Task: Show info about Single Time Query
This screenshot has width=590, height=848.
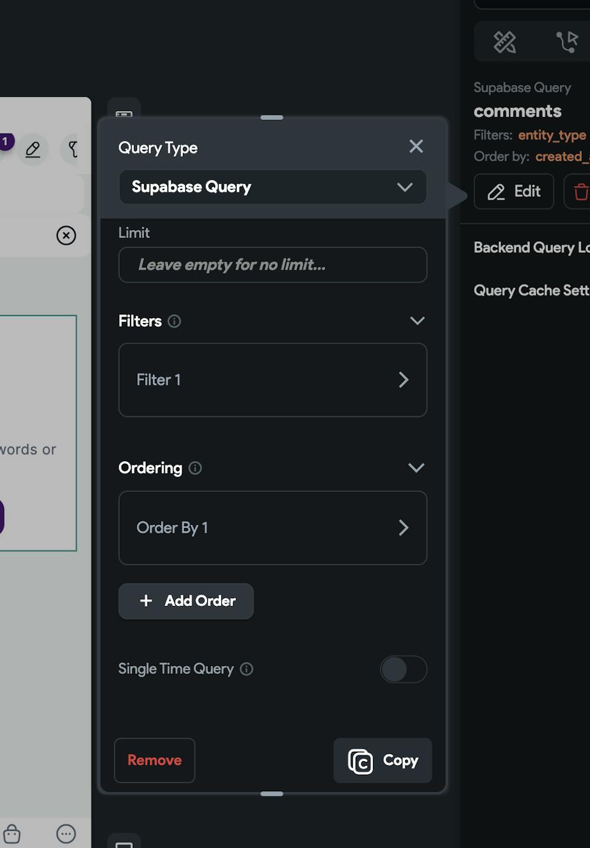Action: point(247,669)
